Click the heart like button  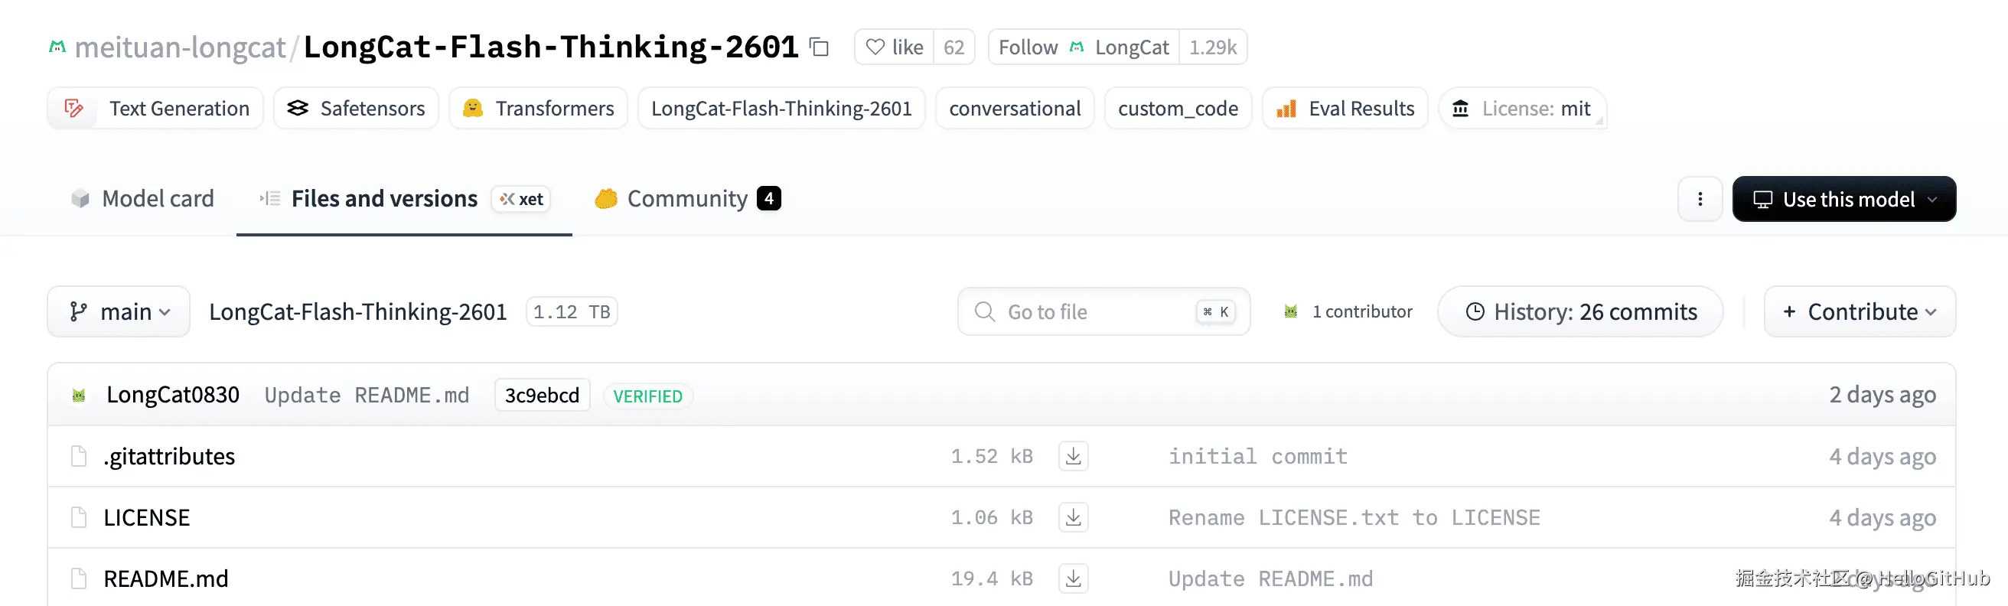(x=894, y=47)
